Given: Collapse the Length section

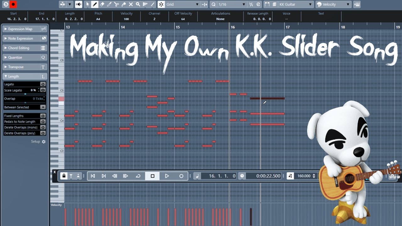Looking at the screenshot, I should [x=6, y=76].
